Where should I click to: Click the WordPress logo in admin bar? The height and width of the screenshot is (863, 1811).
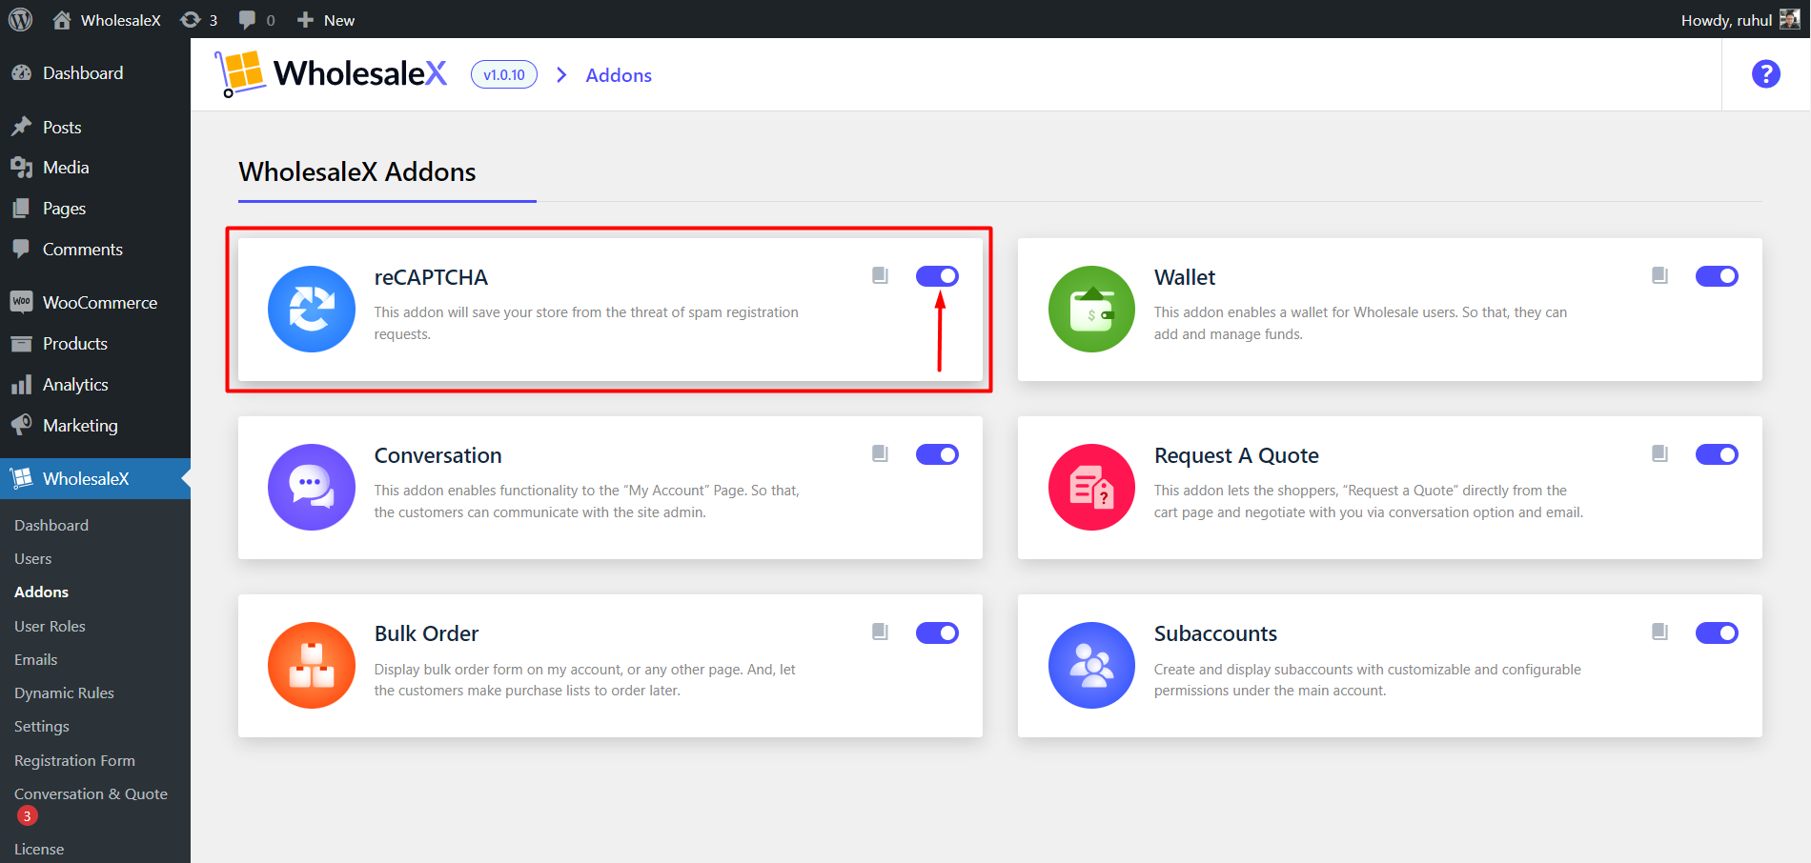tap(20, 19)
